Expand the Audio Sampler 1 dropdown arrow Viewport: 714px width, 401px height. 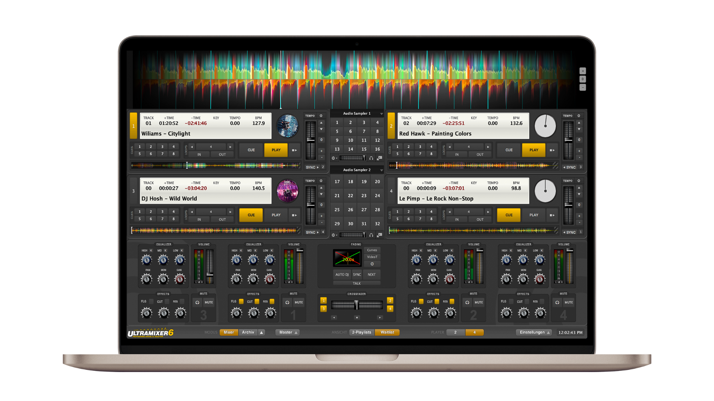click(x=381, y=114)
